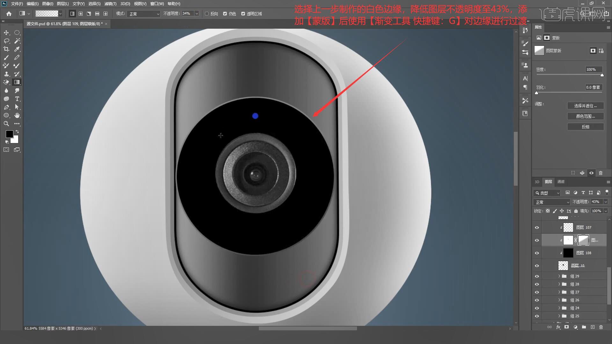This screenshot has width=612, height=344.
Task: Open layer blend mode dropdown
Action: tap(552, 202)
